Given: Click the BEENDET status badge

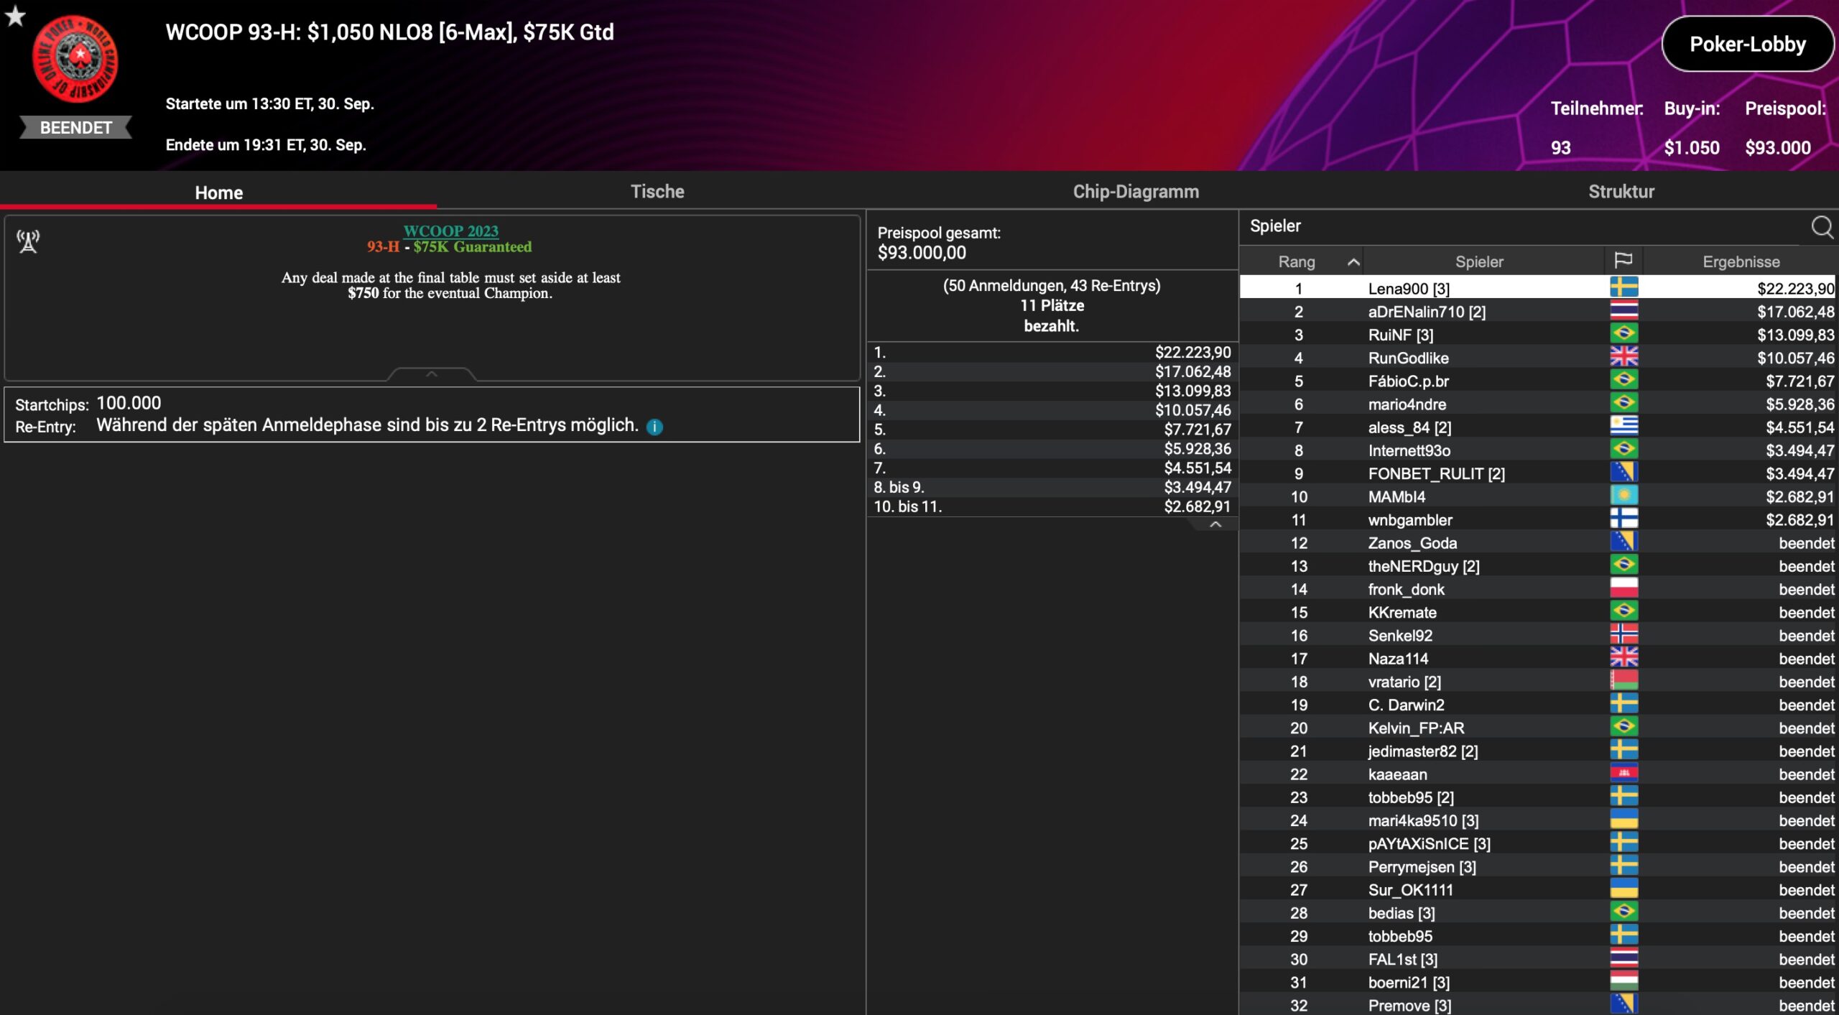Looking at the screenshot, I should coord(75,127).
